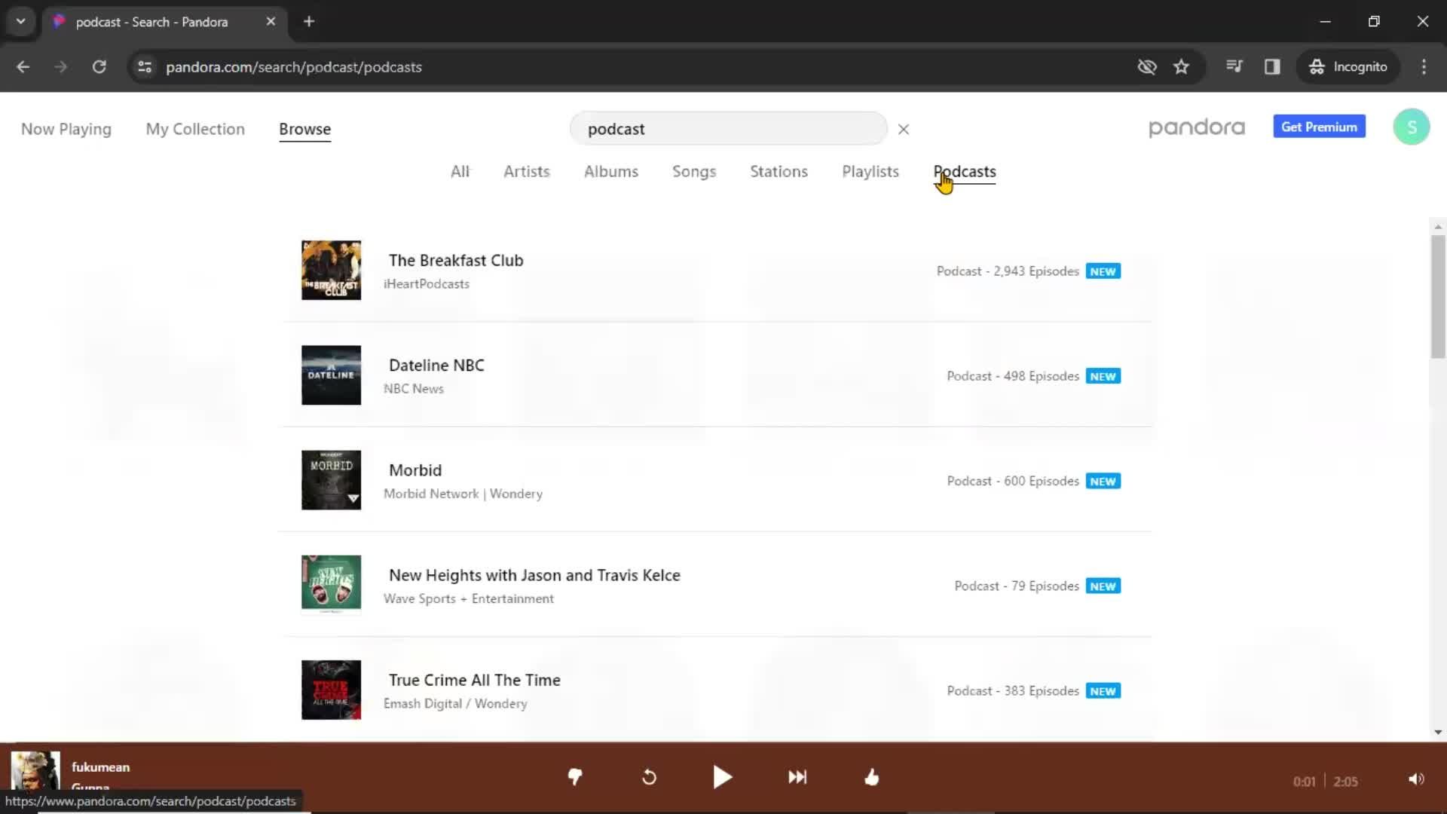This screenshot has height=814, width=1447.
Task: Mute the volume speaker icon
Action: tap(1416, 779)
